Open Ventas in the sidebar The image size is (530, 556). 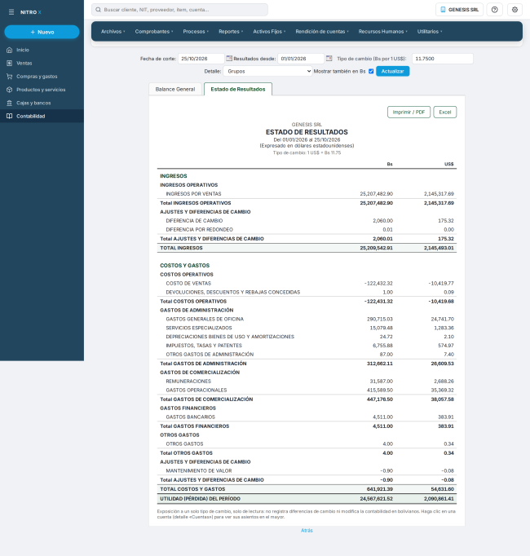click(42, 63)
